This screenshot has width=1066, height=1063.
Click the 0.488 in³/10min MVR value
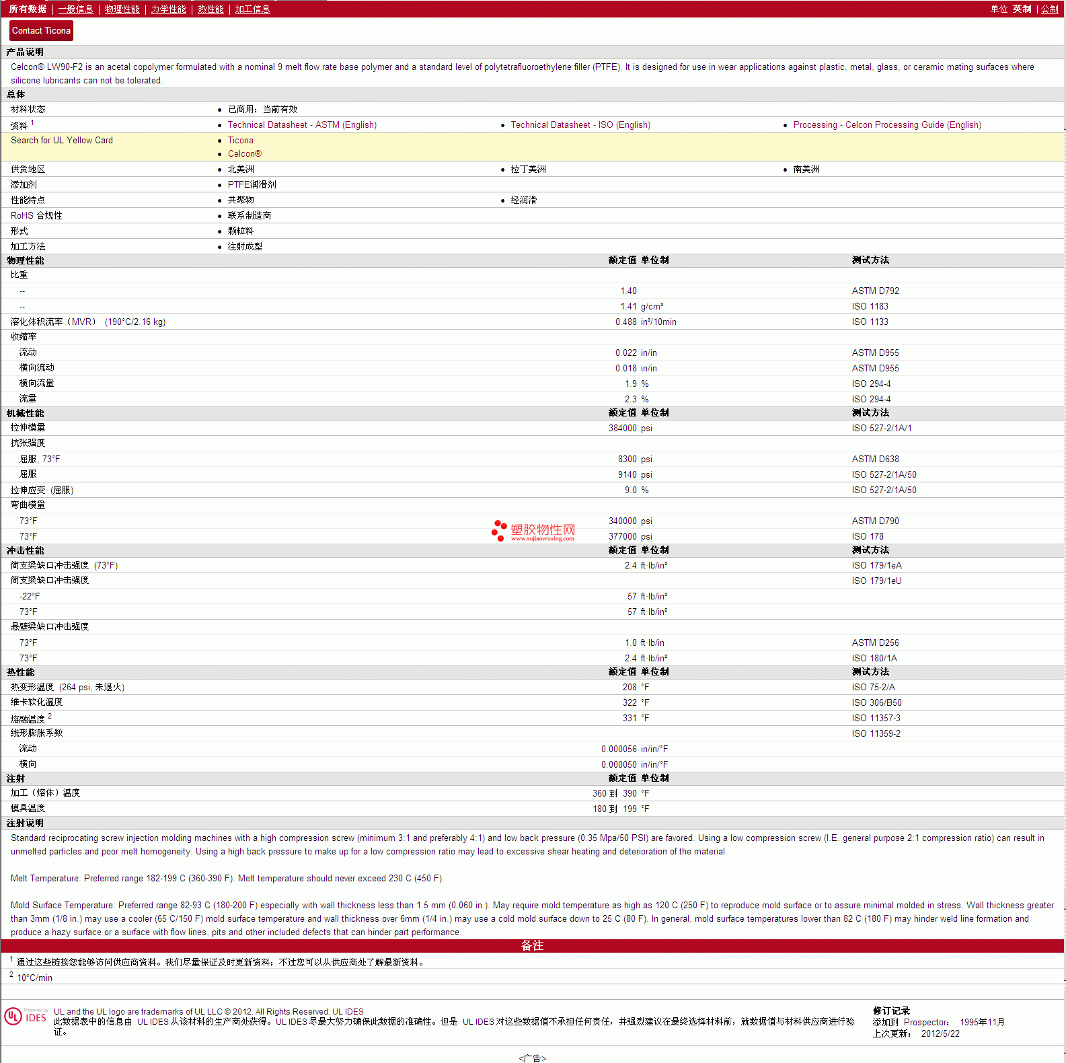click(646, 322)
